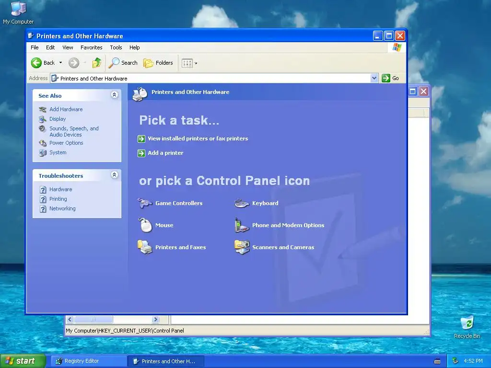Open the File menu
This screenshot has height=368, width=491.
pyautogui.click(x=35, y=47)
